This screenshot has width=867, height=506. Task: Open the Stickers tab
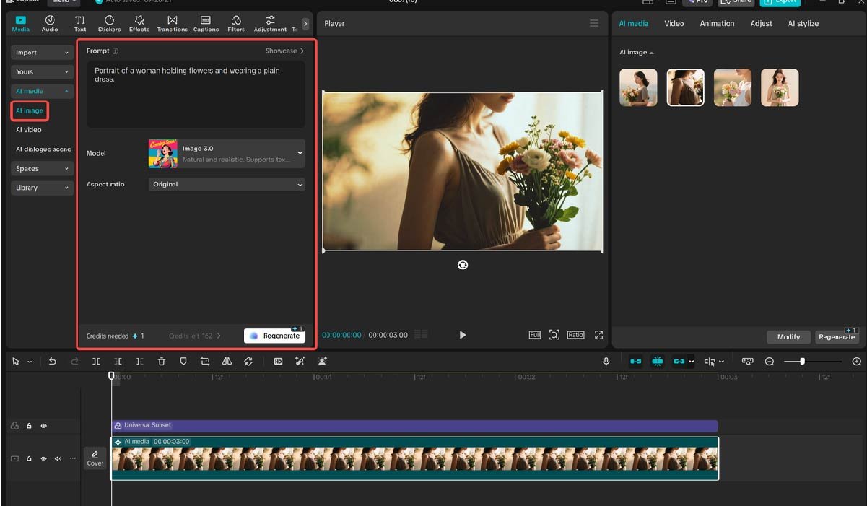pos(109,24)
